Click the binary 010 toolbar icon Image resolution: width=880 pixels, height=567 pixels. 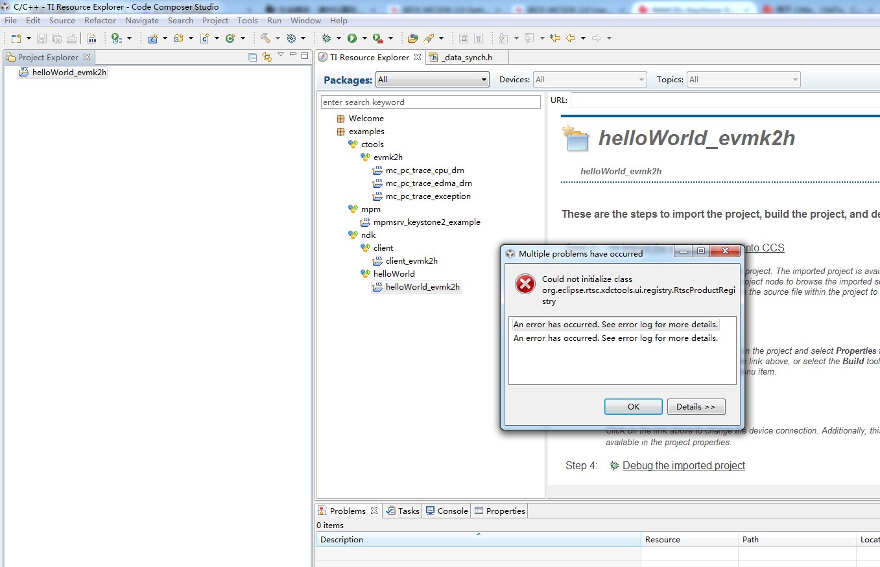(x=91, y=38)
